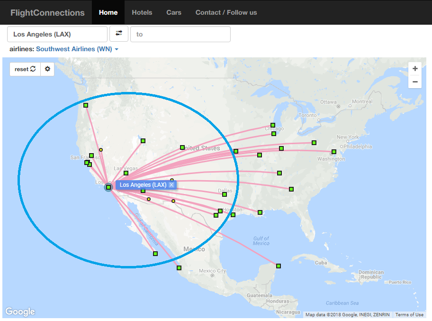Click the reset map button
Screen dimensions: 432x321
point(25,69)
